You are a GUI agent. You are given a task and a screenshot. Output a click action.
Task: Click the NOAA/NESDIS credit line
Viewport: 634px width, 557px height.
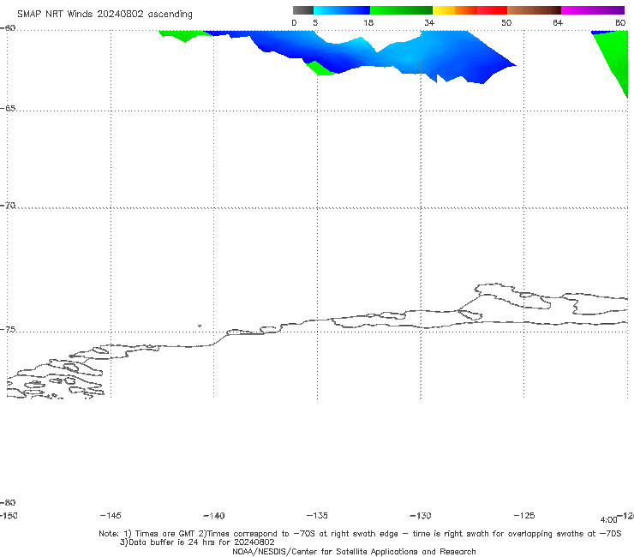[354, 551]
